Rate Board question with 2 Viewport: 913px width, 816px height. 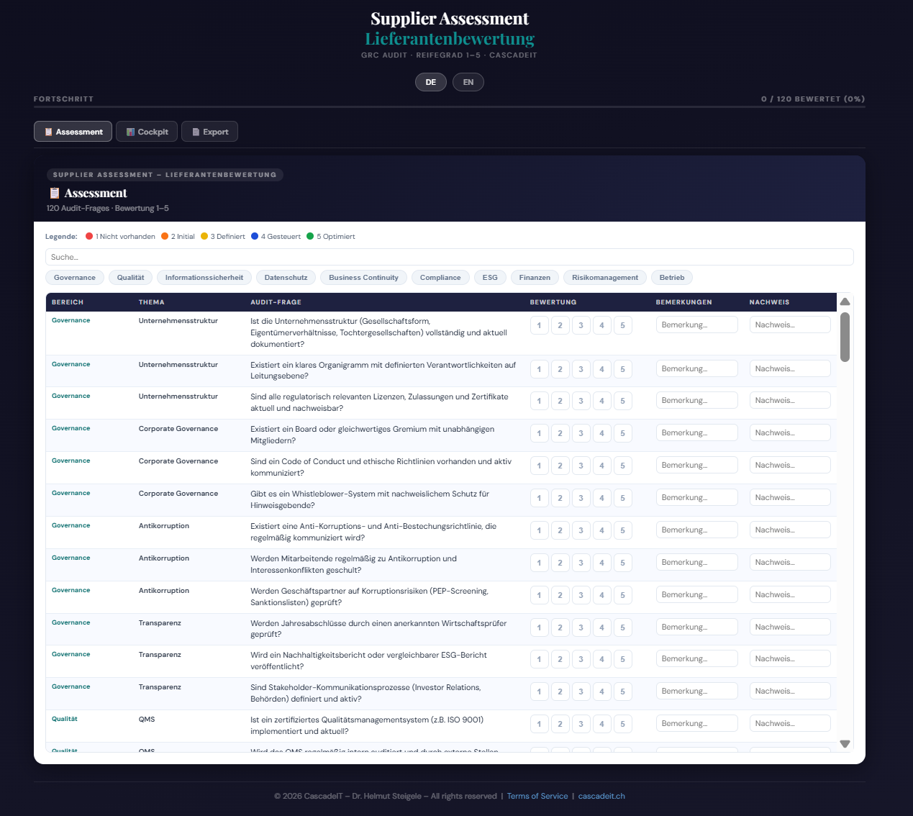tap(560, 433)
